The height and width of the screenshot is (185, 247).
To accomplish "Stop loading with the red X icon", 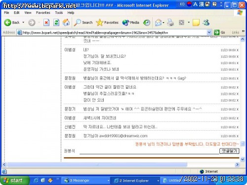I will point(46,23).
